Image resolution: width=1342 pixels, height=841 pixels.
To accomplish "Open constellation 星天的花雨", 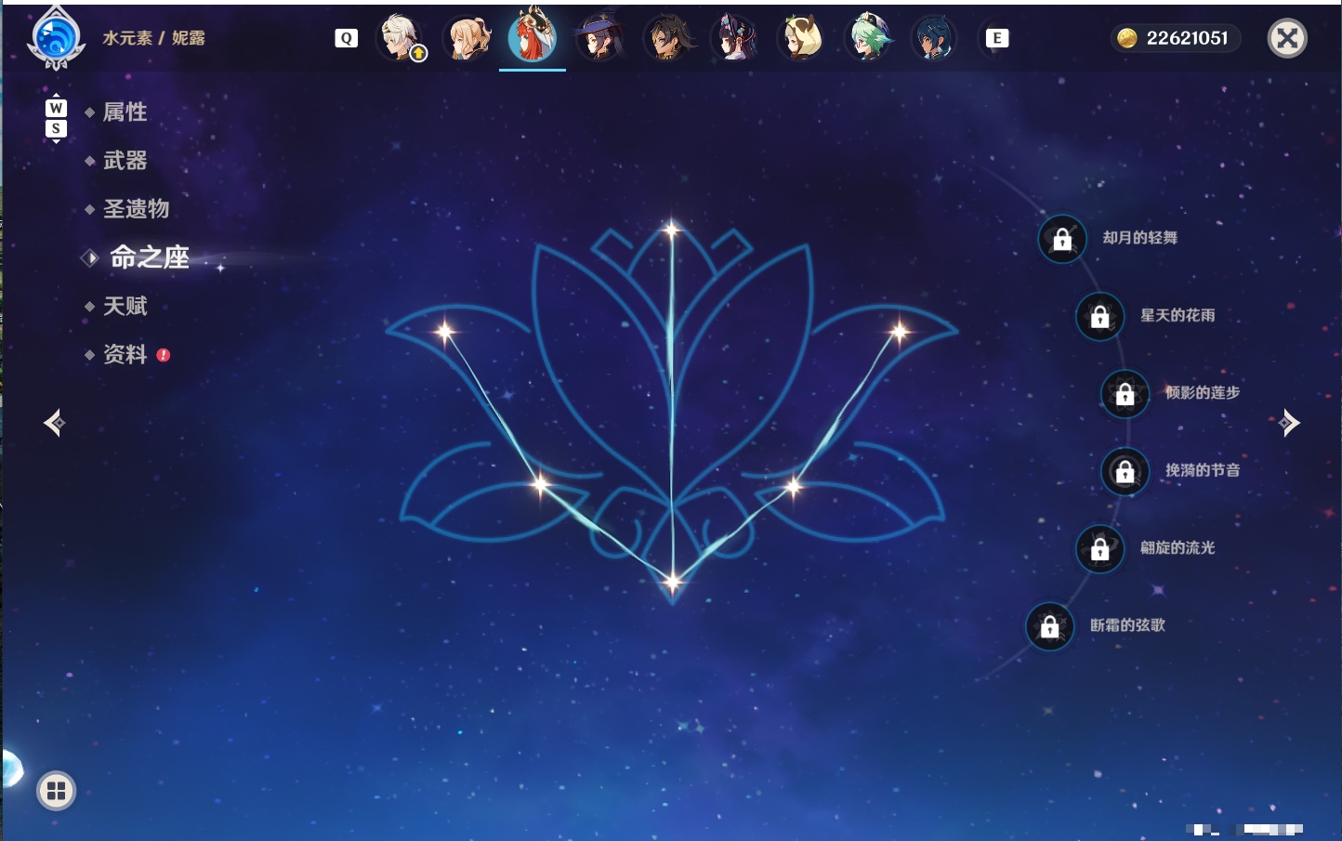I will pyautogui.click(x=1178, y=315).
